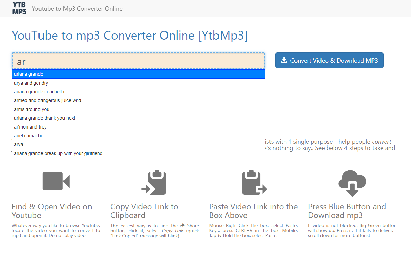Pick "armed and dangerous juice wrld" suggestion
The width and height of the screenshot is (411, 255).
tap(138, 100)
